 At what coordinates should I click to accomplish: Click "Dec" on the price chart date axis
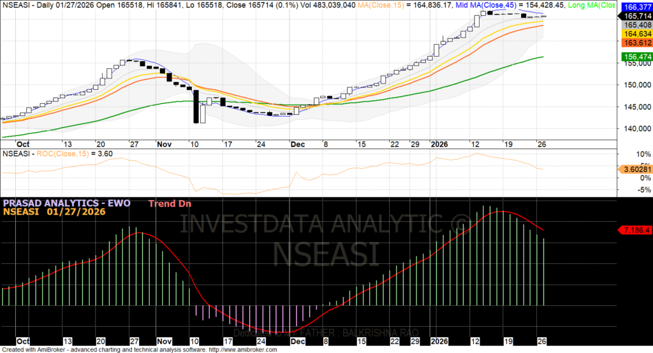click(x=297, y=144)
